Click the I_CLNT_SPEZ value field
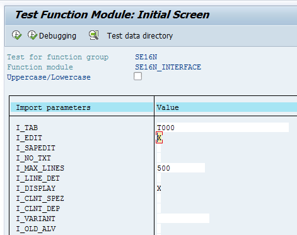Viewport: 297px width, 235px height. coord(159,198)
